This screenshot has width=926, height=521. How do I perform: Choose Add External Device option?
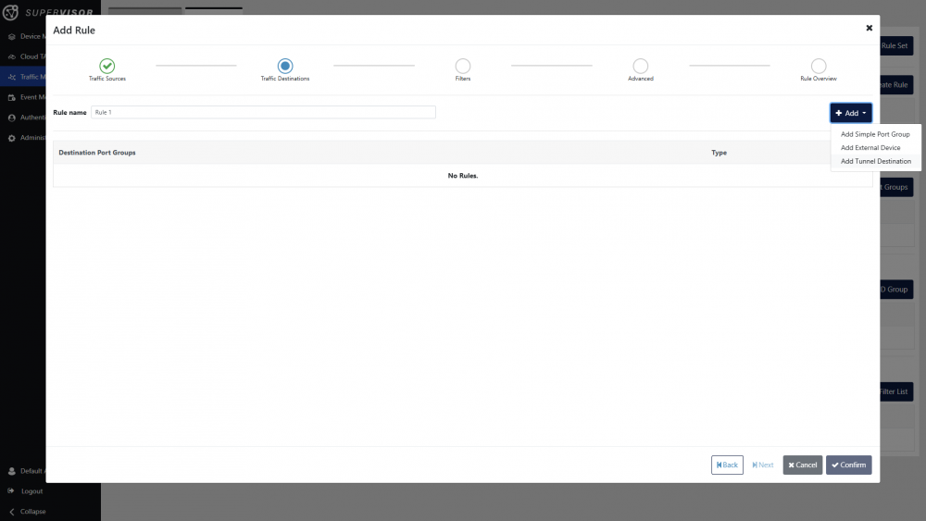(x=870, y=148)
